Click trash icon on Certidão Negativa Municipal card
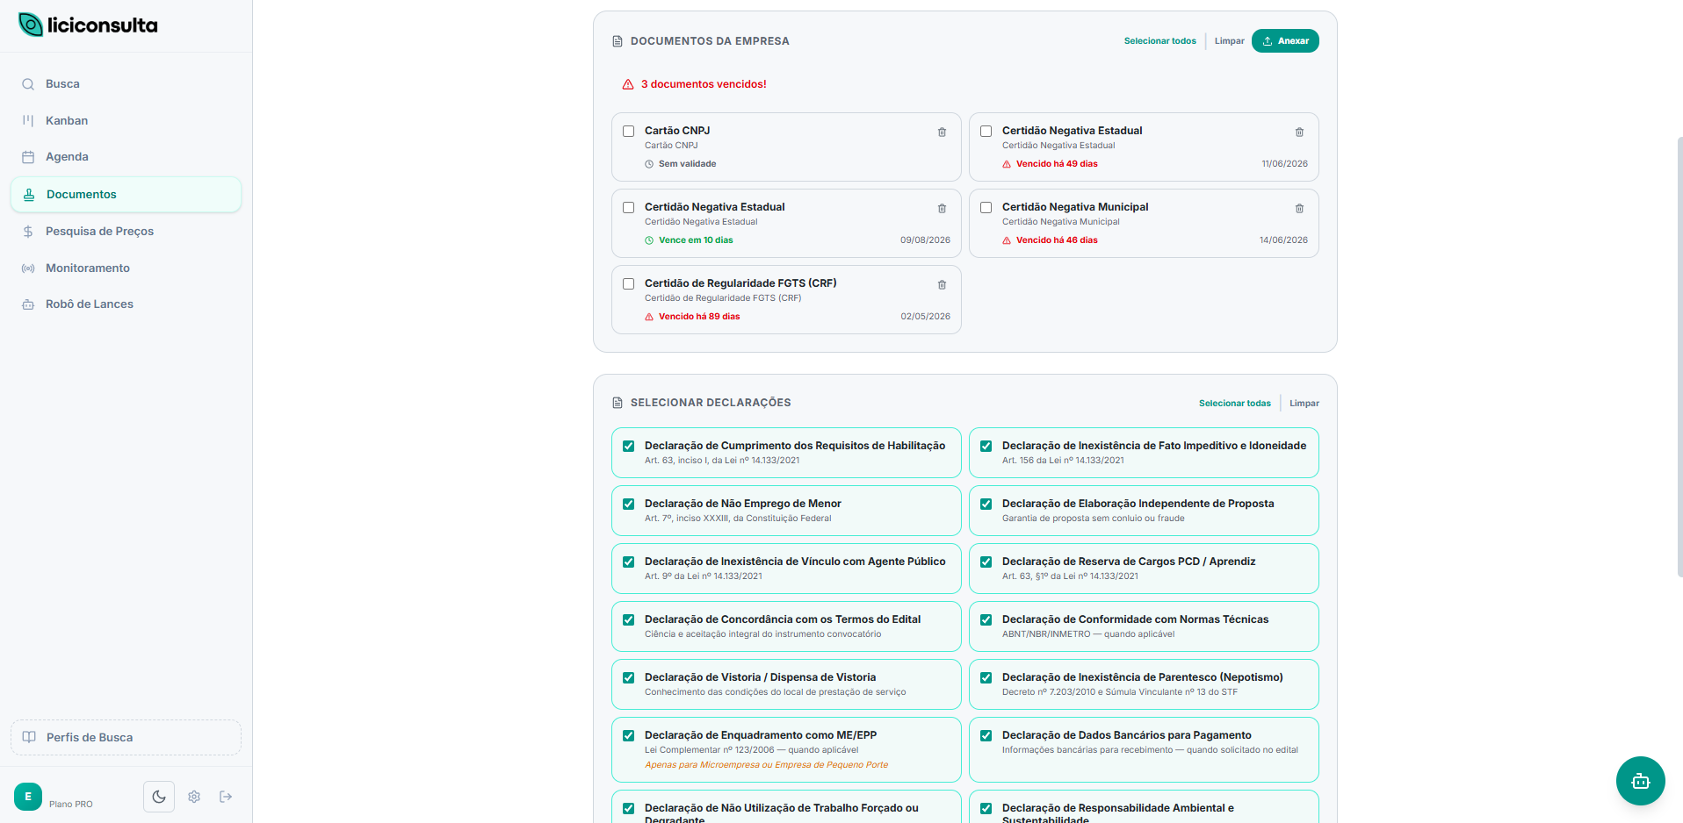This screenshot has height=823, width=1683. [x=1299, y=208]
